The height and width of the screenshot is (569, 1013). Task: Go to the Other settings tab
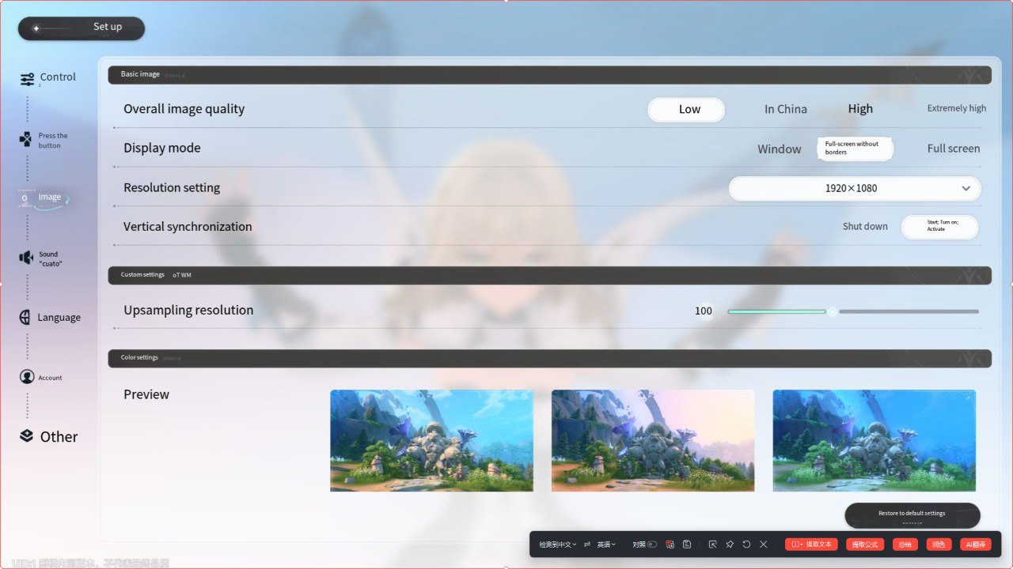coord(49,436)
